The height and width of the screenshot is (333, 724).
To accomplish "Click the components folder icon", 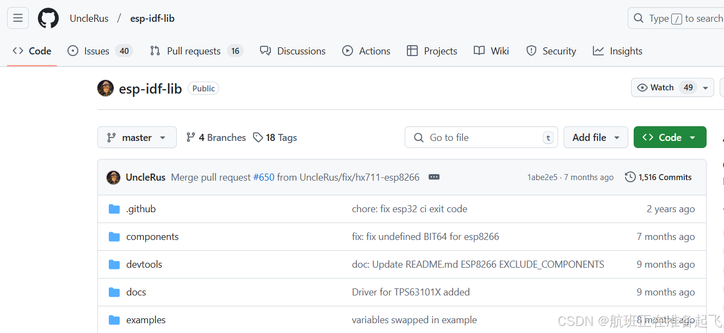I will pos(114,237).
